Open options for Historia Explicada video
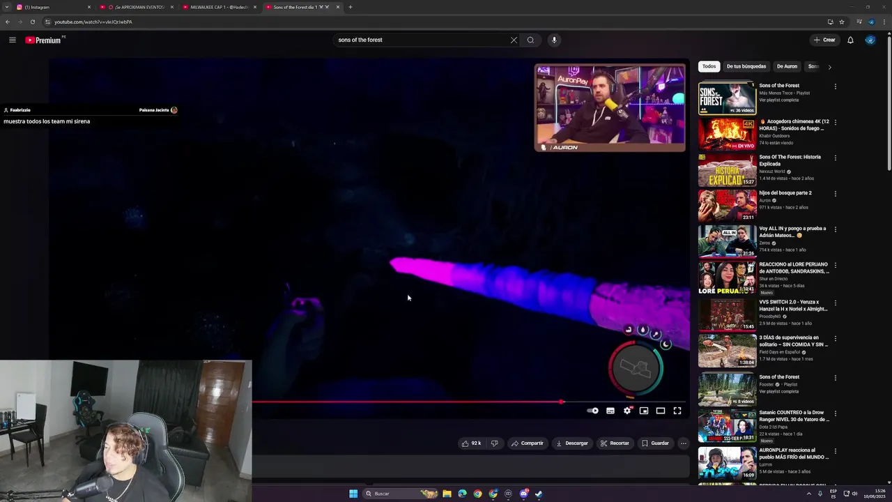892x502 pixels. point(835,158)
